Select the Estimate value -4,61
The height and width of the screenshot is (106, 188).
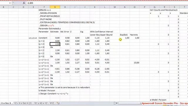coord(57,69)
